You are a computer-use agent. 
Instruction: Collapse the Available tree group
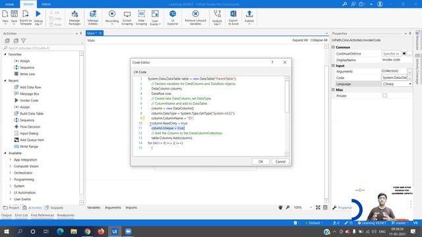click(x=5, y=153)
